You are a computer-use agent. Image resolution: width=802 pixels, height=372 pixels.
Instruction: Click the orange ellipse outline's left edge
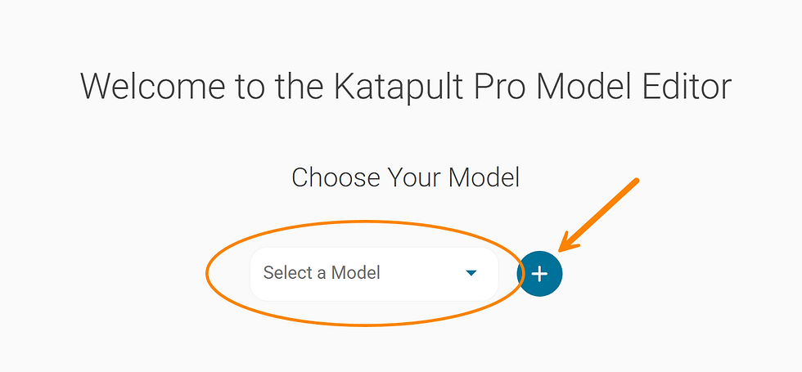click(x=207, y=273)
